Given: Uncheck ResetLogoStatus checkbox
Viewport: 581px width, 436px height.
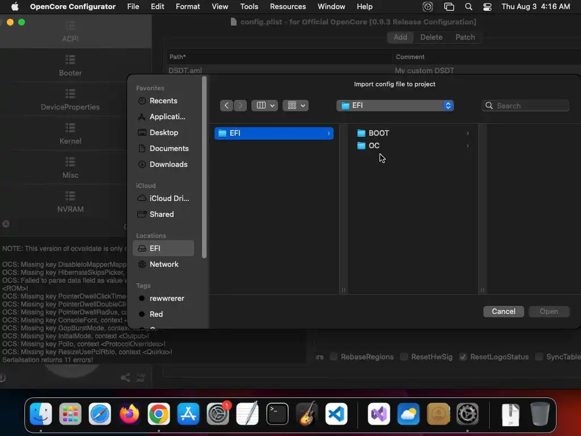Looking at the screenshot, I should tap(463, 357).
